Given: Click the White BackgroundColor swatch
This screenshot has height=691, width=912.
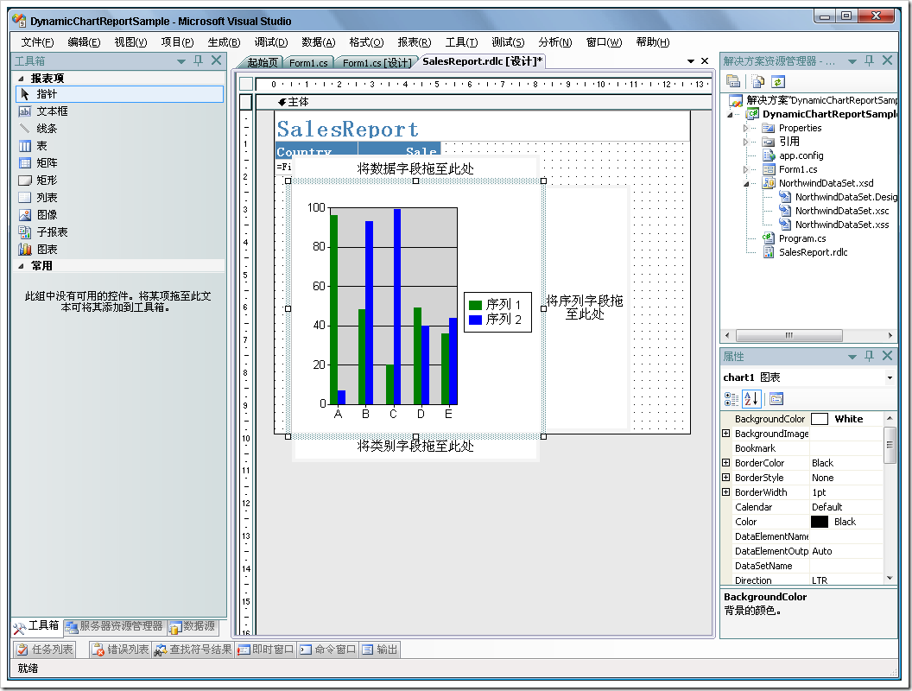Looking at the screenshot, I should point(820,420).
